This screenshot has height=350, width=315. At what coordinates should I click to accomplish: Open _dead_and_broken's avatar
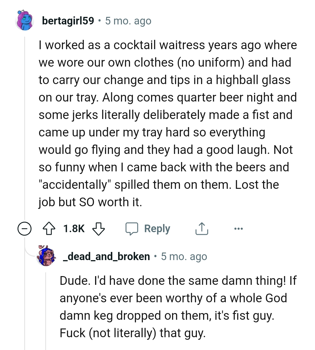tap(47, 256)
